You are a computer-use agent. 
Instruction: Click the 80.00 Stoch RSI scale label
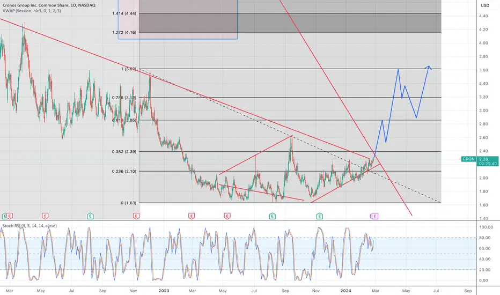point(484,238)
